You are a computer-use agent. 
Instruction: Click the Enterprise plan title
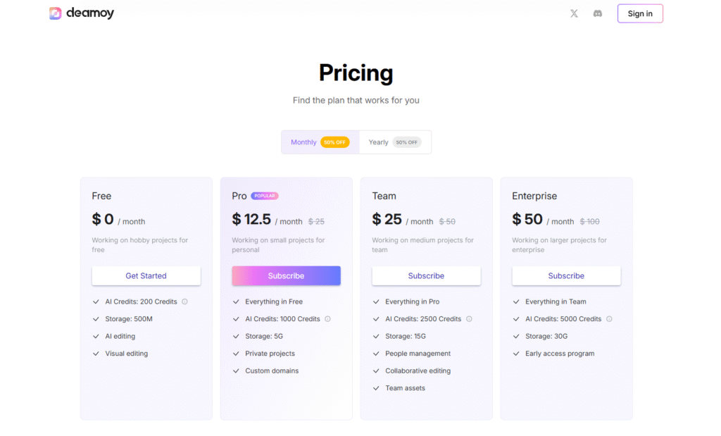point(534,196)
